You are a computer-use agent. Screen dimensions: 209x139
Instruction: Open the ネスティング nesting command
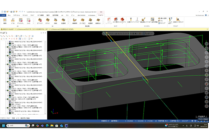[162, 23]
